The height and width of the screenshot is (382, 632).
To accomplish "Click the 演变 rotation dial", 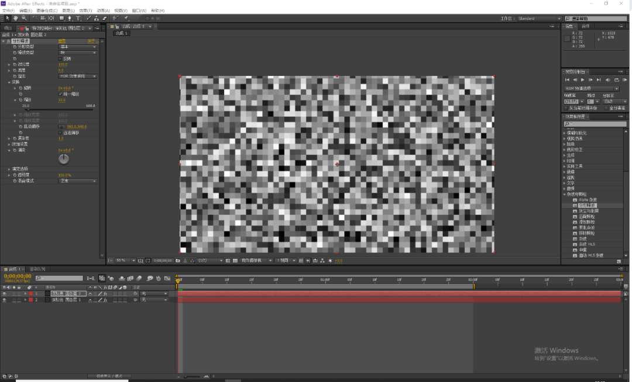I will tap(64, 159).
